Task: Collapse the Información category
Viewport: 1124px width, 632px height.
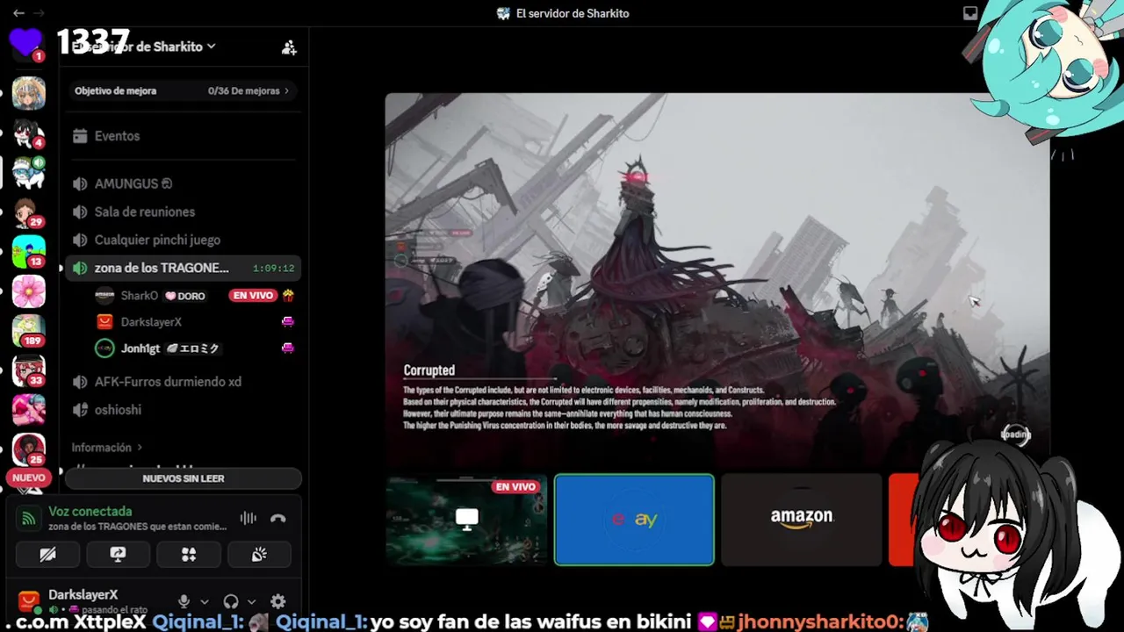Action: click(x=106, y=448)
